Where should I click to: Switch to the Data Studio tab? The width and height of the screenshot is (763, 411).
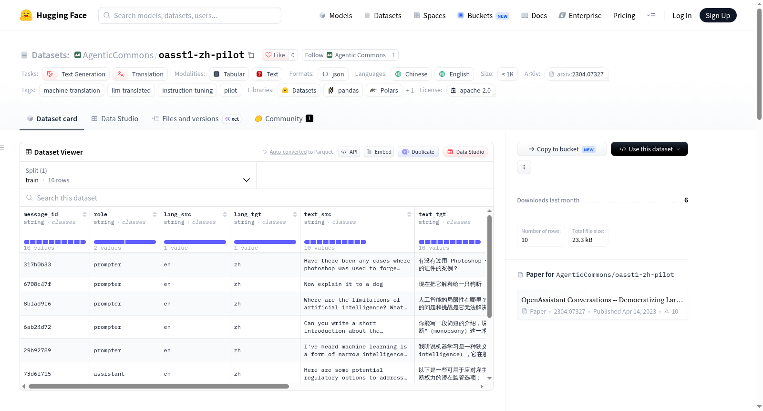tap(114, 119)
